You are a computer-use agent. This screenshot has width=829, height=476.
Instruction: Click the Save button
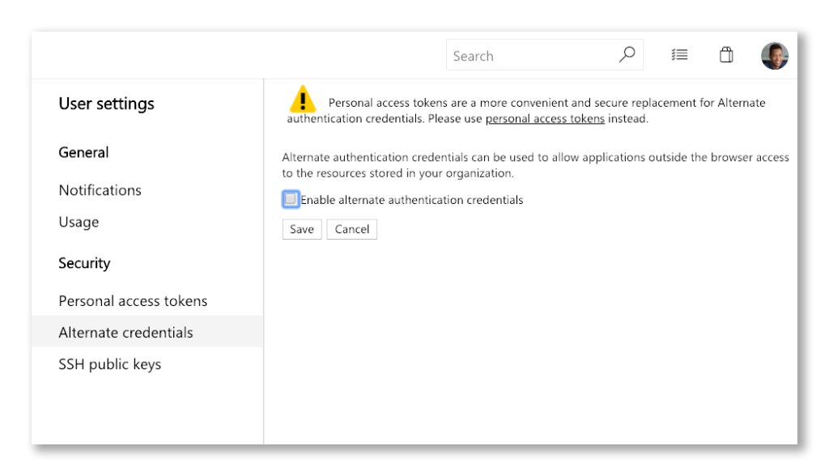[301, 229]
